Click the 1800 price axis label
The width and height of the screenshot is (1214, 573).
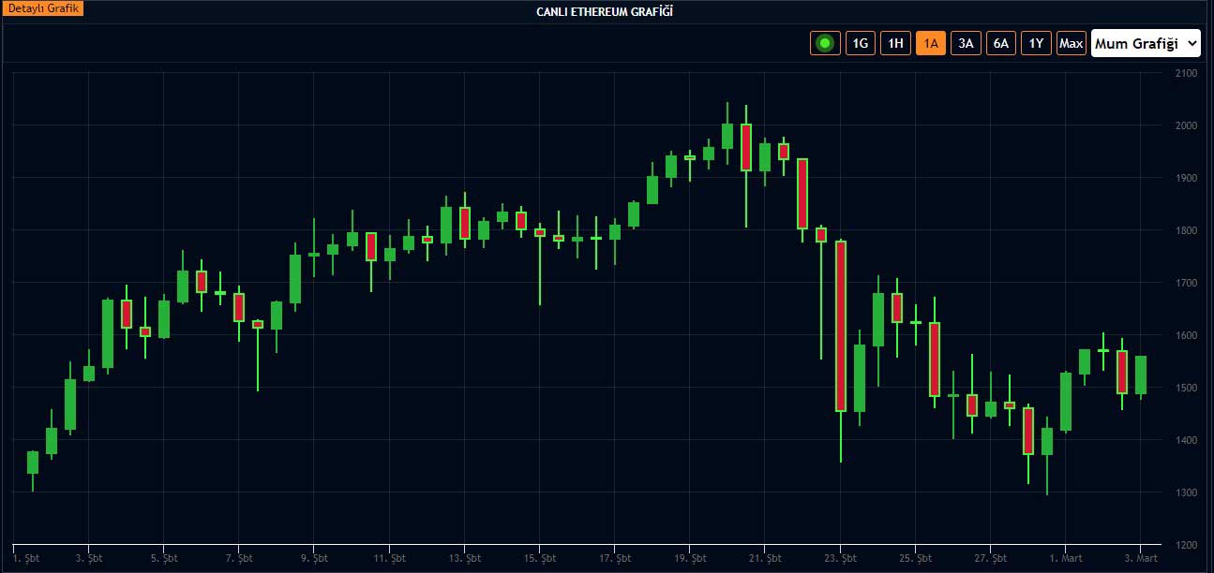pos(1185,230)
